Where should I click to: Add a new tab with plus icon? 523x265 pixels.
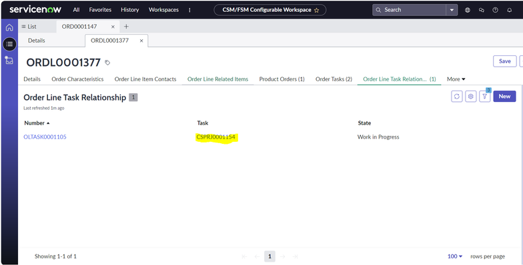[126, 27]
